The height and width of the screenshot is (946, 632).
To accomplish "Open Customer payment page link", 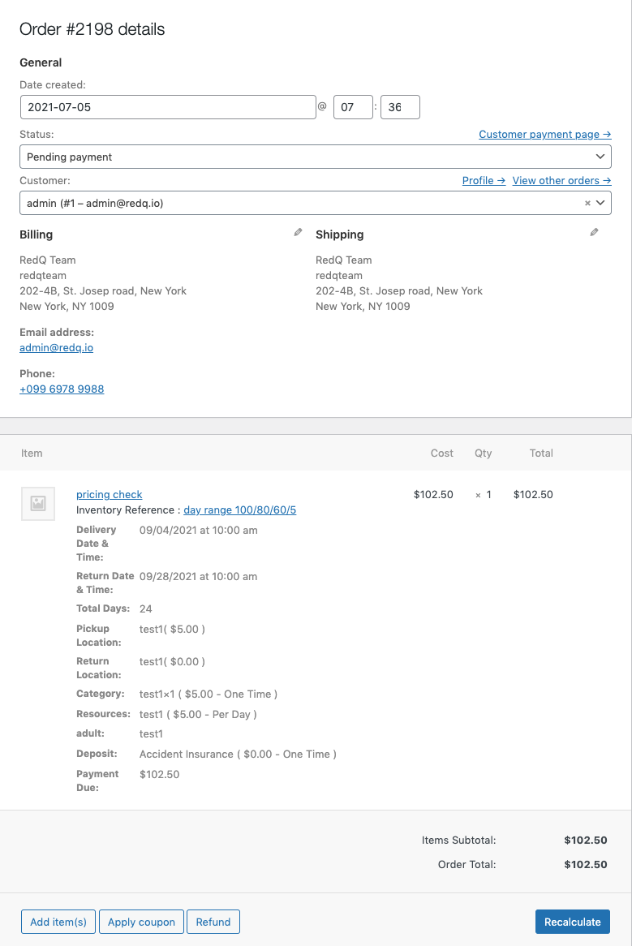I will pos(544,135).
